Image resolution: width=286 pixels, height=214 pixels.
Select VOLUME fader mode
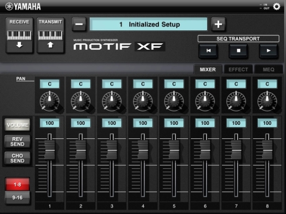(x=18, y=125)
